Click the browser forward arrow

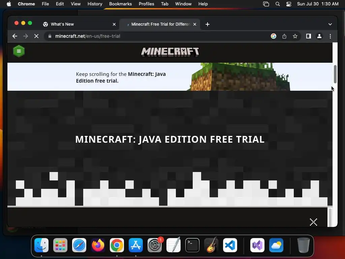click(26, 36)
